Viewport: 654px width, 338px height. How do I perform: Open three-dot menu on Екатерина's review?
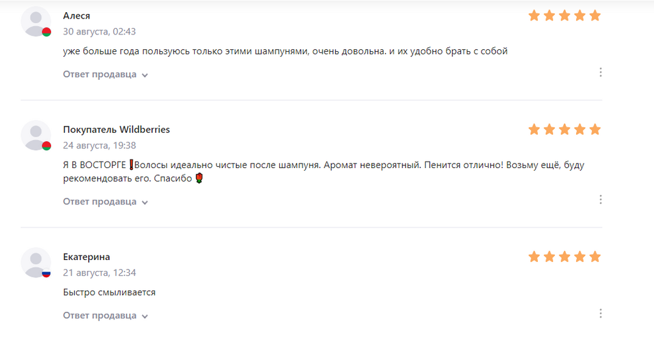coord(600,314)
